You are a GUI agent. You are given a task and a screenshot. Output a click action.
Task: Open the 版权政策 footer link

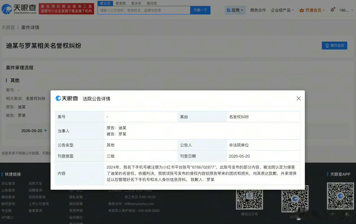(x=76, y=204)
